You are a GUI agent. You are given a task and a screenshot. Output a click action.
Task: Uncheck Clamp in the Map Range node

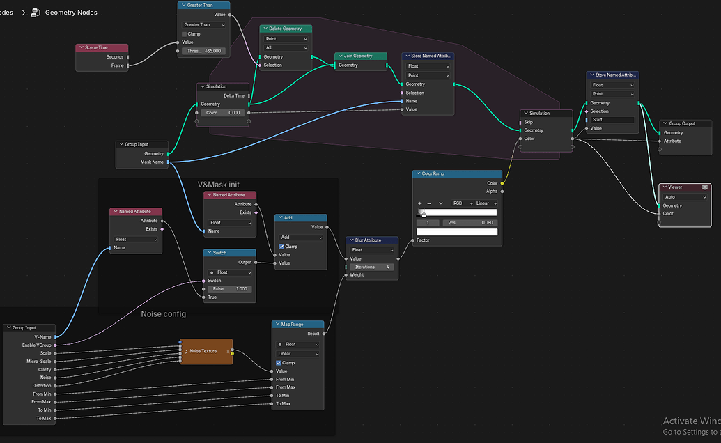pos(278,363)
